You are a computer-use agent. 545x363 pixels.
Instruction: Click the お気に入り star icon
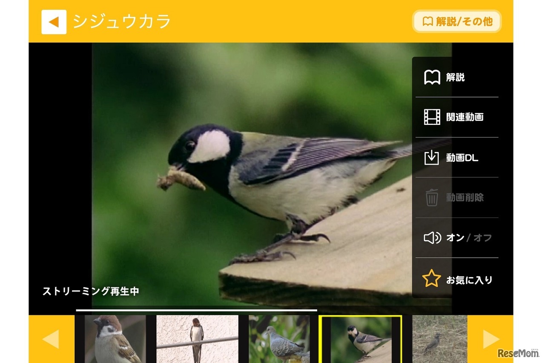tap(431, 278)
